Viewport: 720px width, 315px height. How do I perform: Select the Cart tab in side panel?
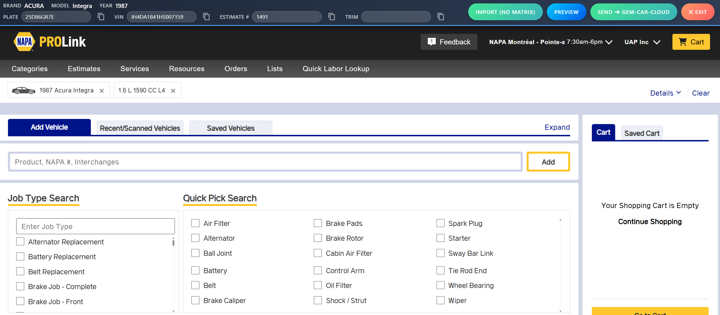603,132
